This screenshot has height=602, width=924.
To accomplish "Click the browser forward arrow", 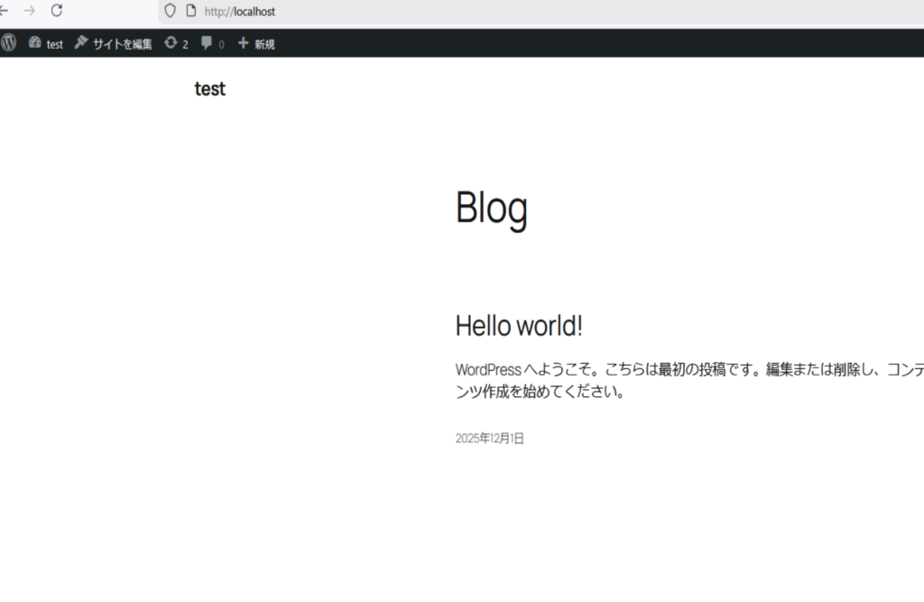I will coord(30,11).
